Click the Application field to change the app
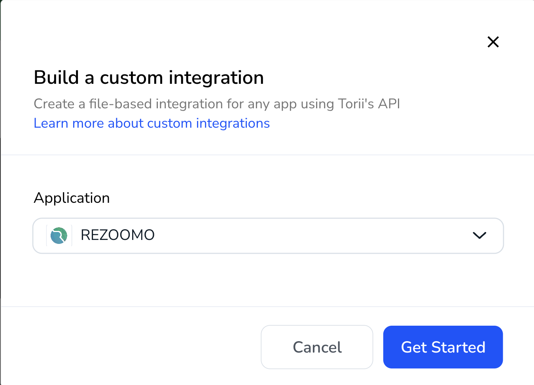 [x=268, y=236]
